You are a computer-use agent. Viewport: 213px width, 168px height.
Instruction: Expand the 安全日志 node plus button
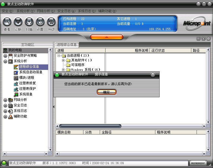pos(5,106)
